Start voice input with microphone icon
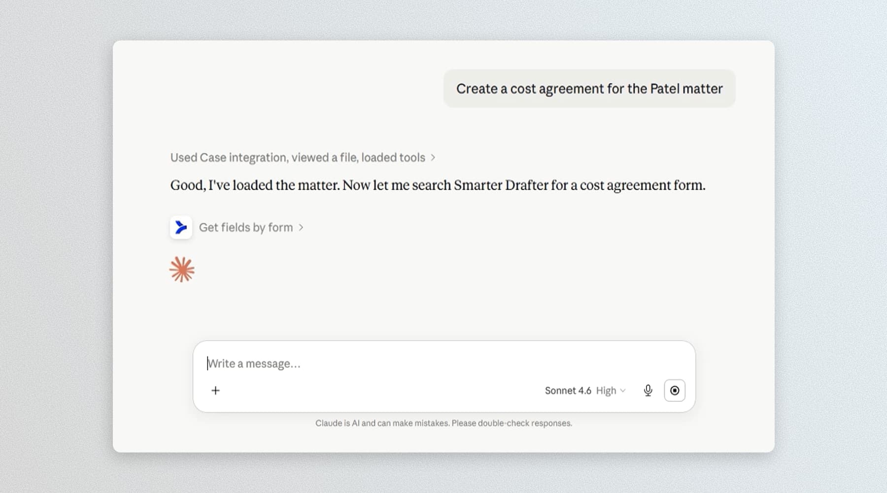 tap(648, 390)
